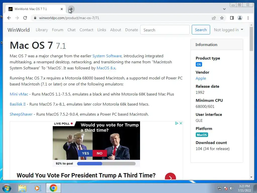Open the Apple vendor link
This screenshot has width=257, height=193.
(x=201, y=78)
